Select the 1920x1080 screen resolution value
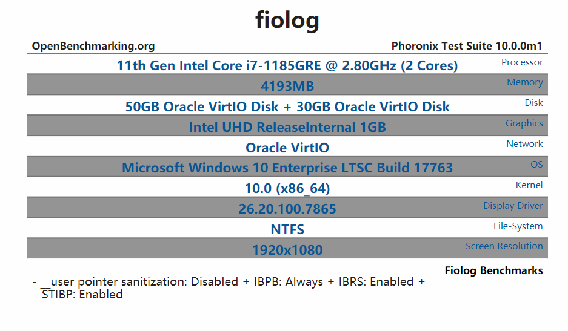Screen dimensions: 568x331 click(287, 250)
